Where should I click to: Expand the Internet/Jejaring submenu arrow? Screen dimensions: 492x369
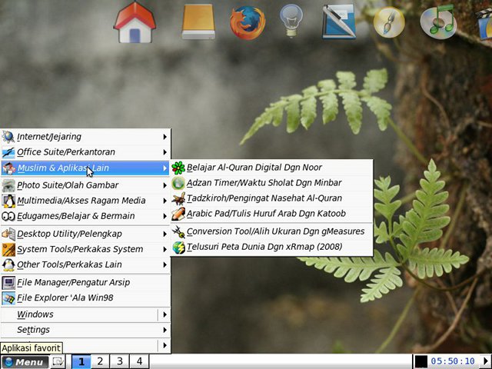[x=165, y=137]
